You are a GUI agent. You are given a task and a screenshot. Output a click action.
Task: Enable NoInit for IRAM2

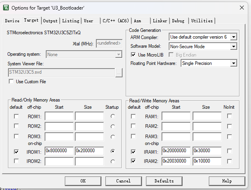(x=230, y=161)
